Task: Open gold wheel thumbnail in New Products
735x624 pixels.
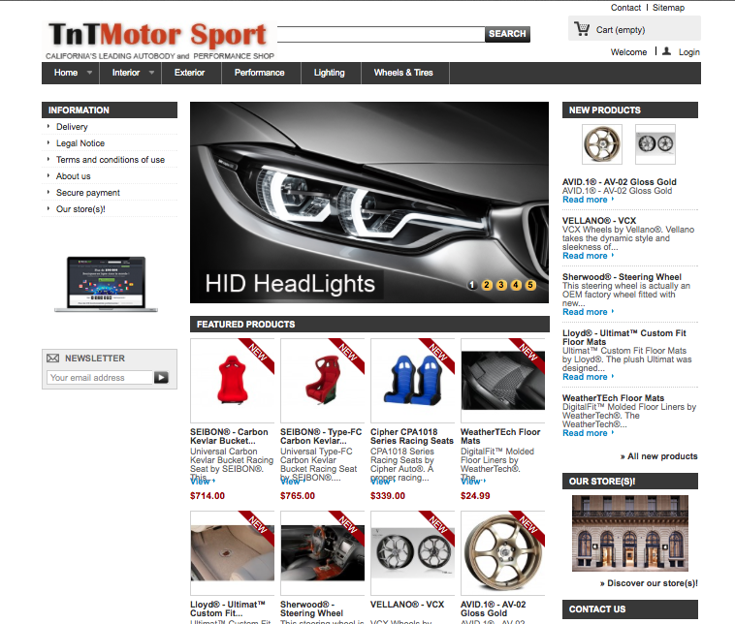Action: click(602, 143)
